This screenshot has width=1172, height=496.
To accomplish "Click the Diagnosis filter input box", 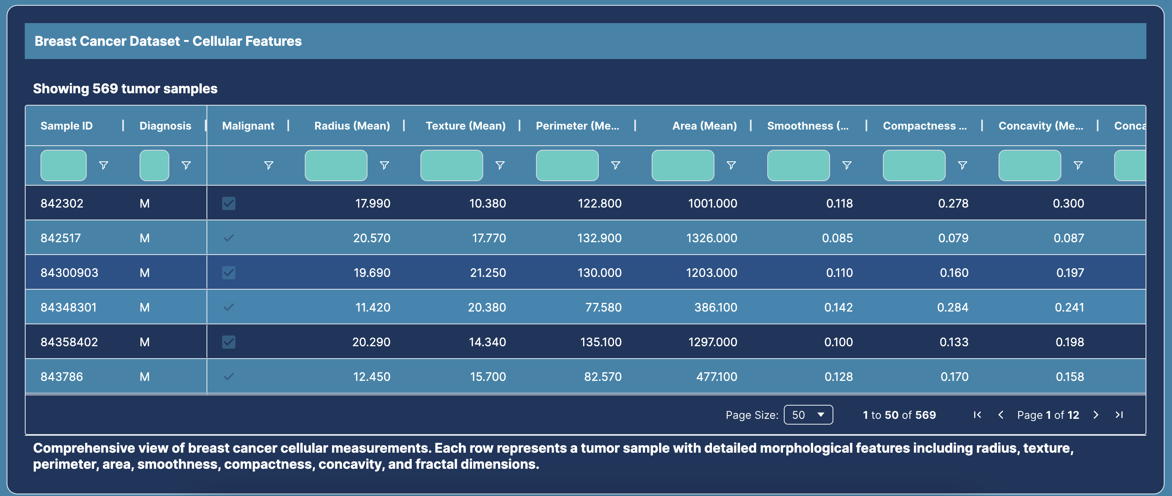I will point(154,165).
